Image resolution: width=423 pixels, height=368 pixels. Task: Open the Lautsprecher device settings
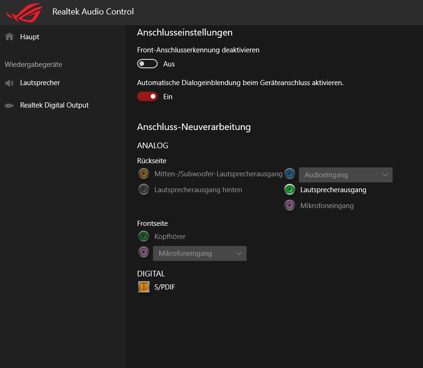(40, 83)
